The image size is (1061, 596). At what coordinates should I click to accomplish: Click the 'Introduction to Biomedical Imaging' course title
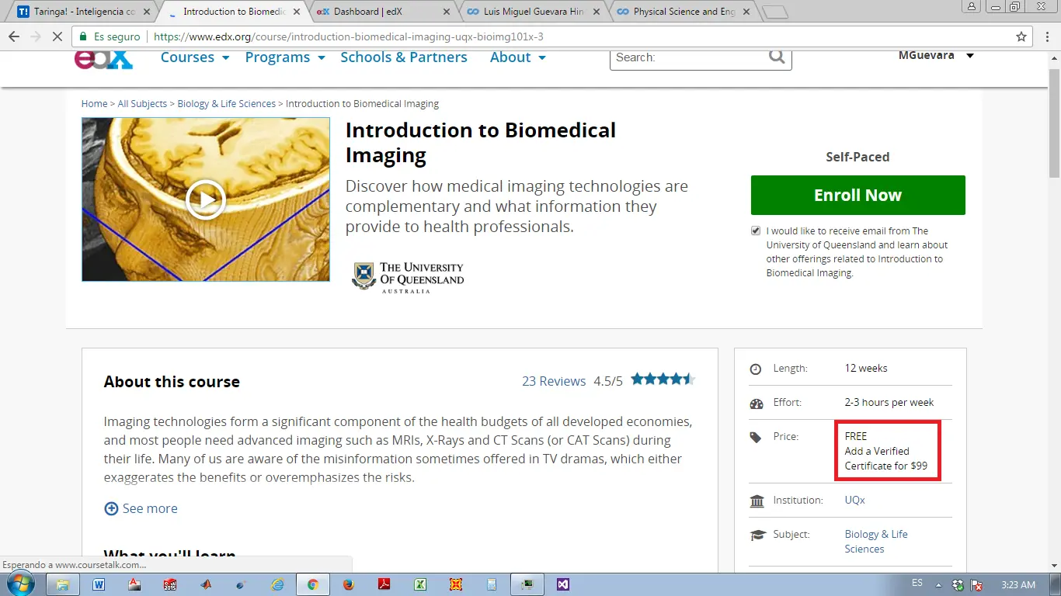(481, 143)
